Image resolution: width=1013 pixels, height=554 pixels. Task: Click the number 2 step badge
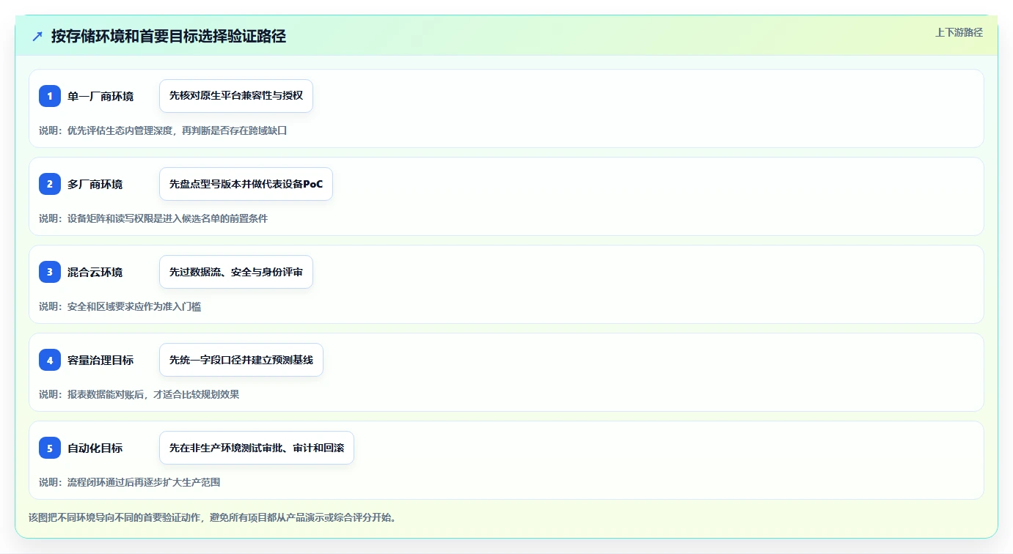tap(50, 184)
